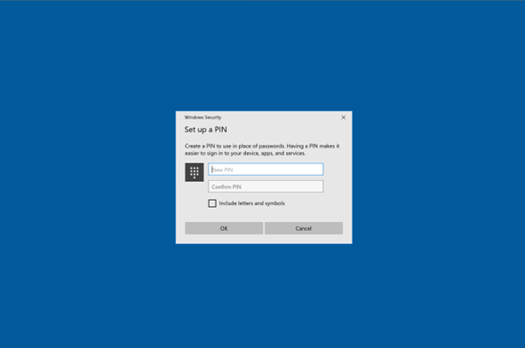Click the 'Windows Security' window title
This screenshot has height=348, width=525.
click(x=203, y=117)
